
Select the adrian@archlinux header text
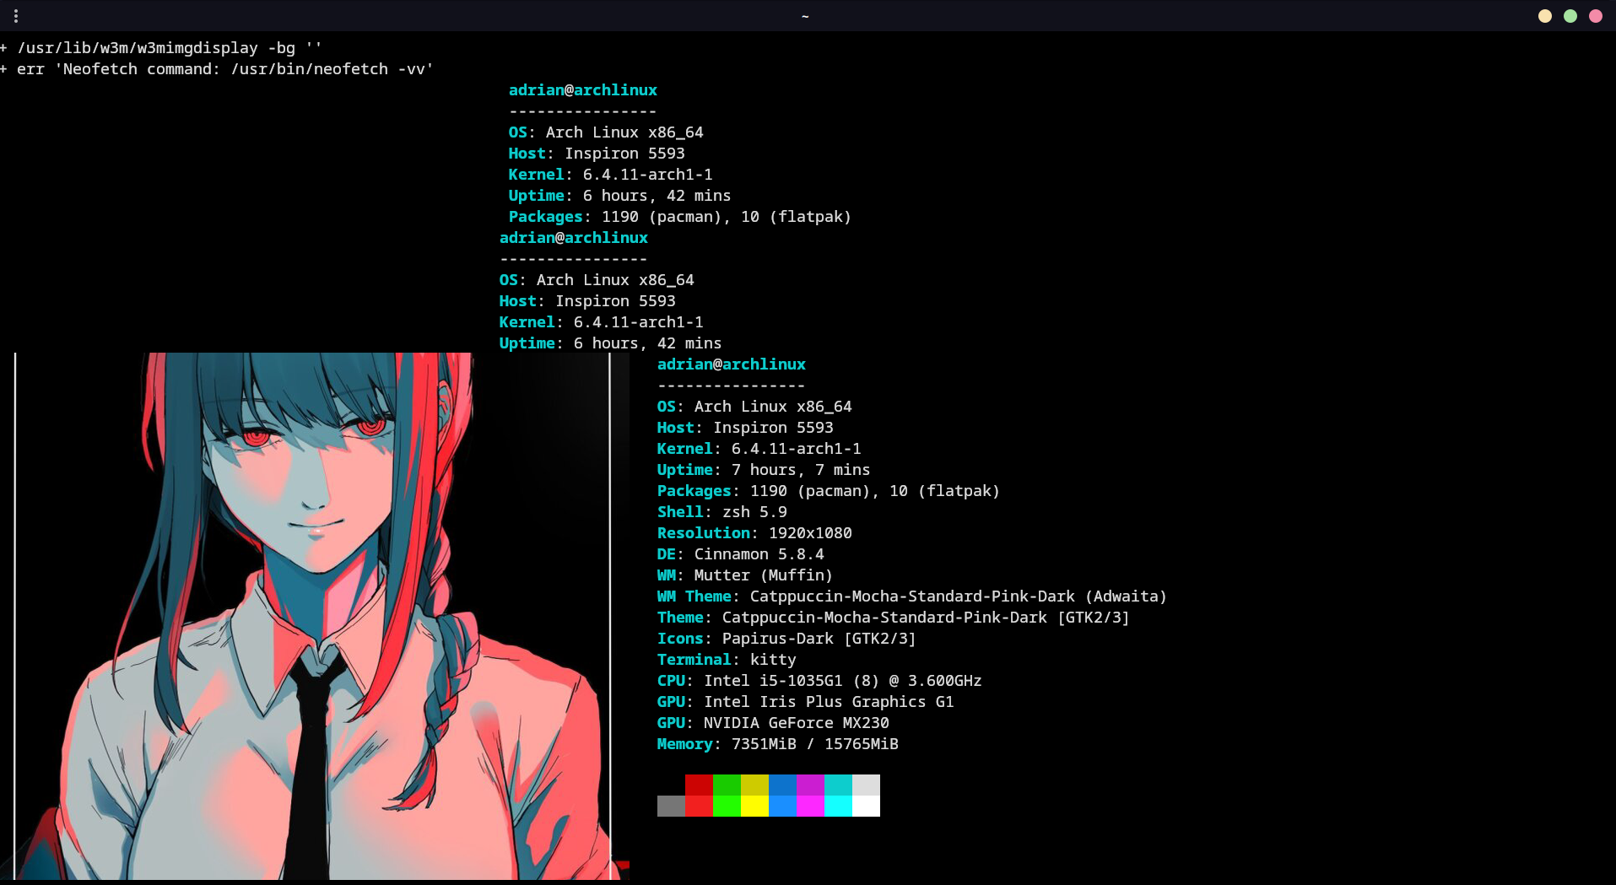tap(731, 364)
